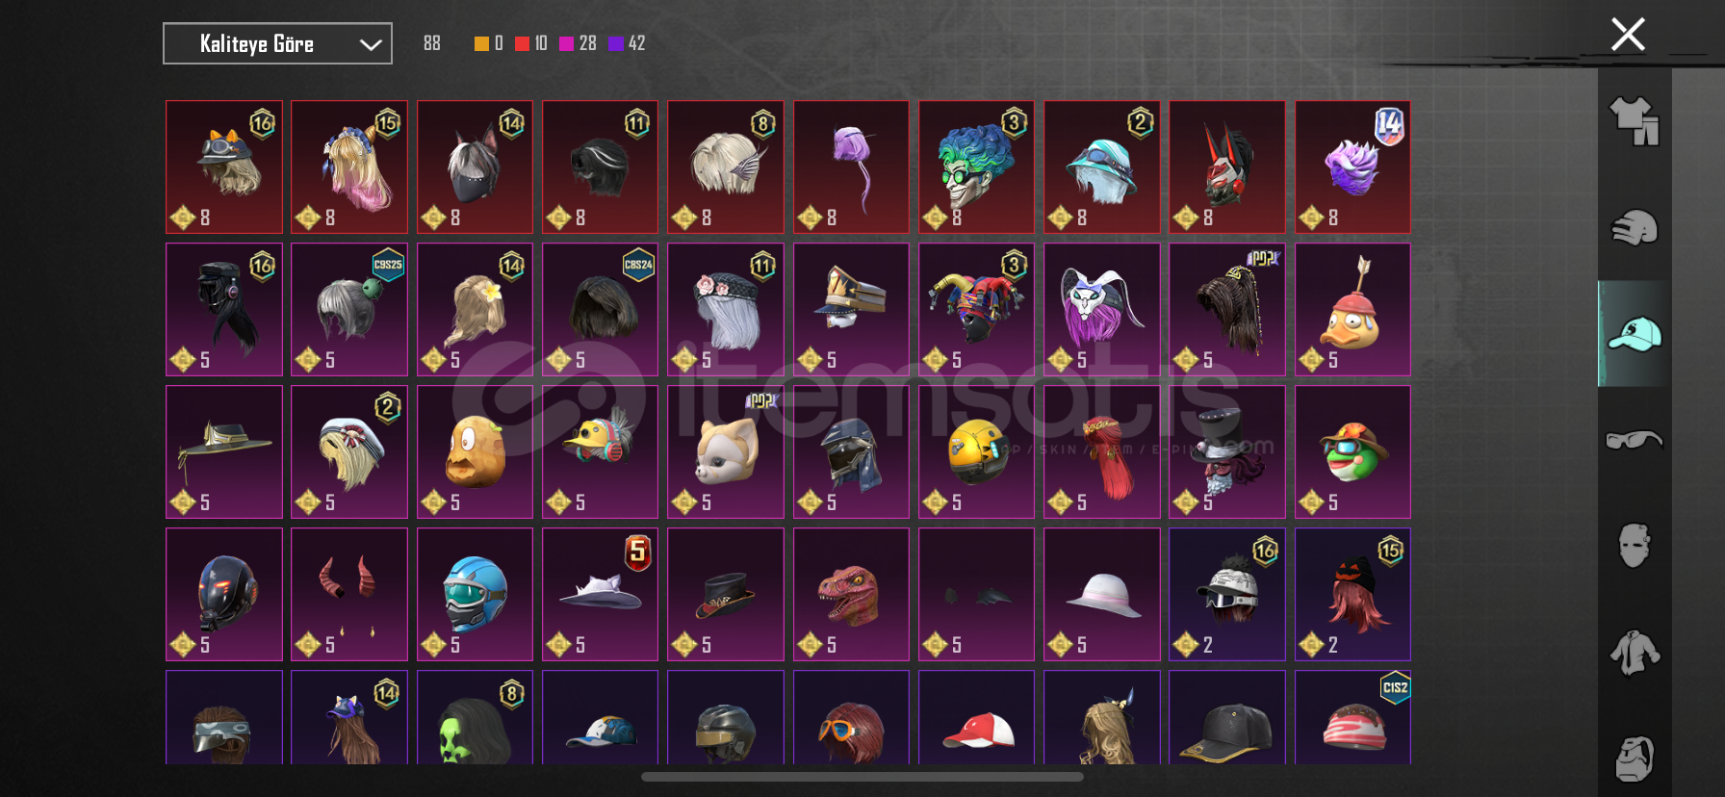Select the jacket clothing category icon

pos(1635,653)
